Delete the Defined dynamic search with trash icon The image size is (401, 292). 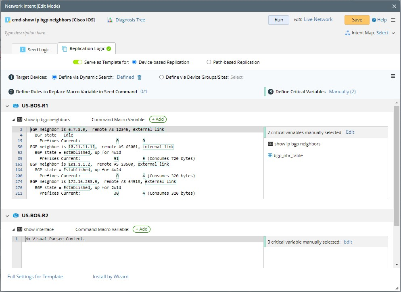point(139,77)
